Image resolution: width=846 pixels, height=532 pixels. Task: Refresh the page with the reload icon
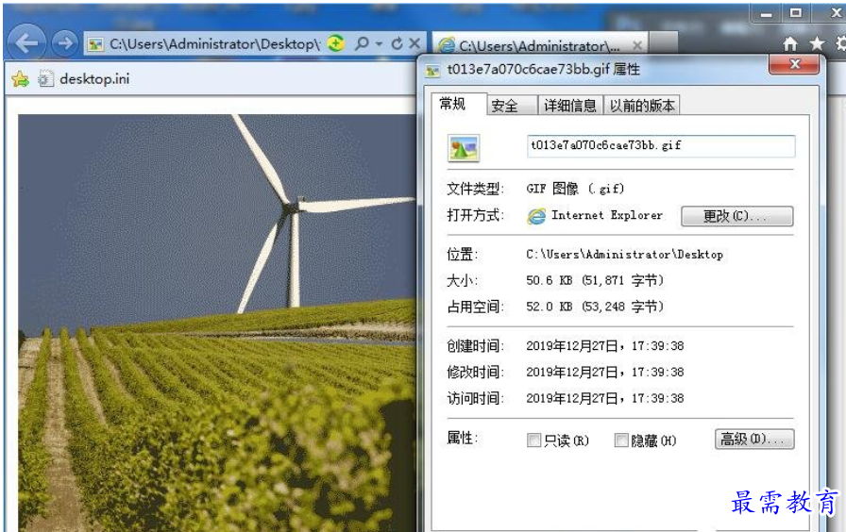(x=398, y=43)
